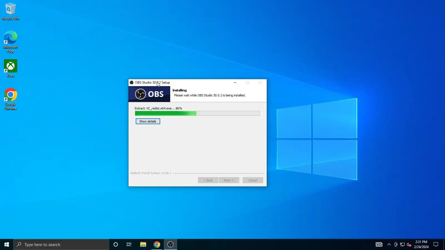This screenshot has height=250, width=445.
Task: Open the Windows Start menu
Action: pyautogui.click(x=7, y=244)
